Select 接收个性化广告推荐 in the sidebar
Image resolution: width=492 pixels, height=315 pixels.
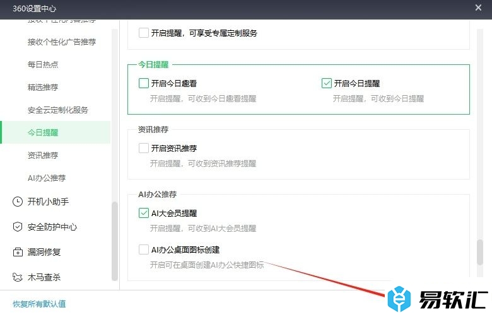[62, 42]
